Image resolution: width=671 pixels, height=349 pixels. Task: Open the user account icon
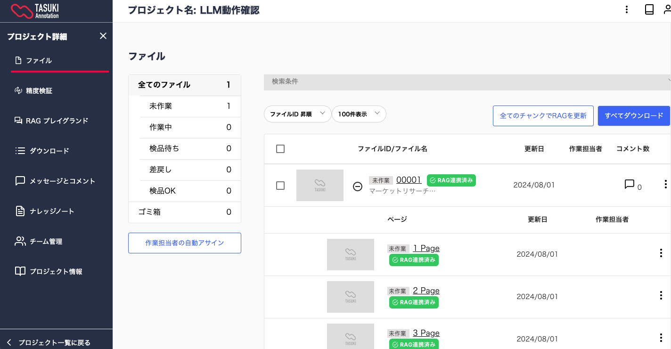point(667,10)
